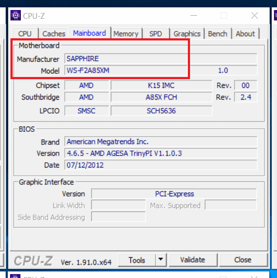
Task: Open the CPU tab
Action: (x=25, y=33)
